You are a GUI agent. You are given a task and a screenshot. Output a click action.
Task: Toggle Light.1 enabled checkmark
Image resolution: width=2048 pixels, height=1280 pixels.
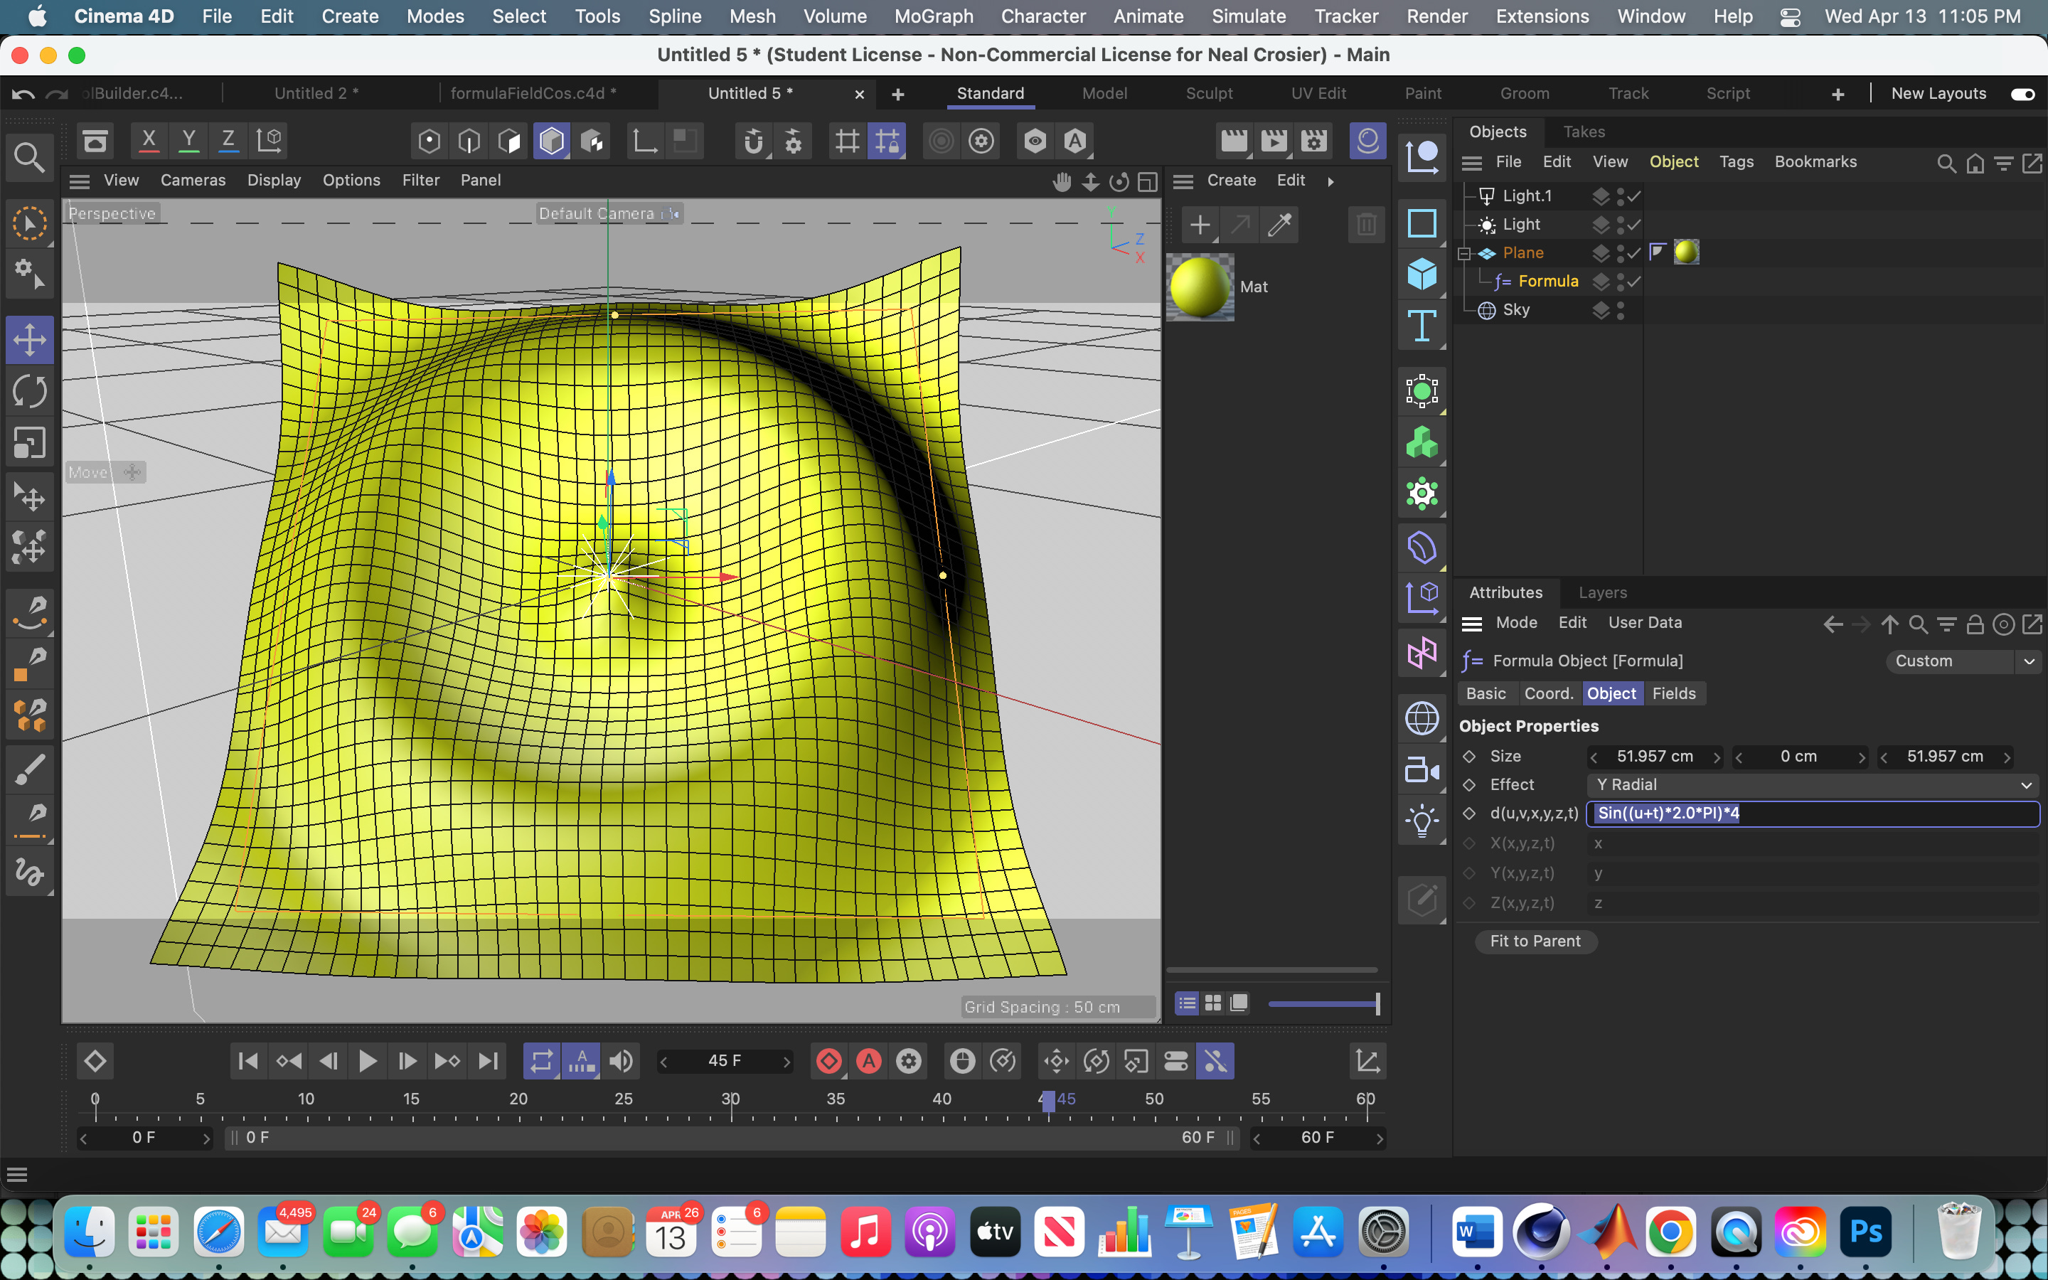(1634, 196)
